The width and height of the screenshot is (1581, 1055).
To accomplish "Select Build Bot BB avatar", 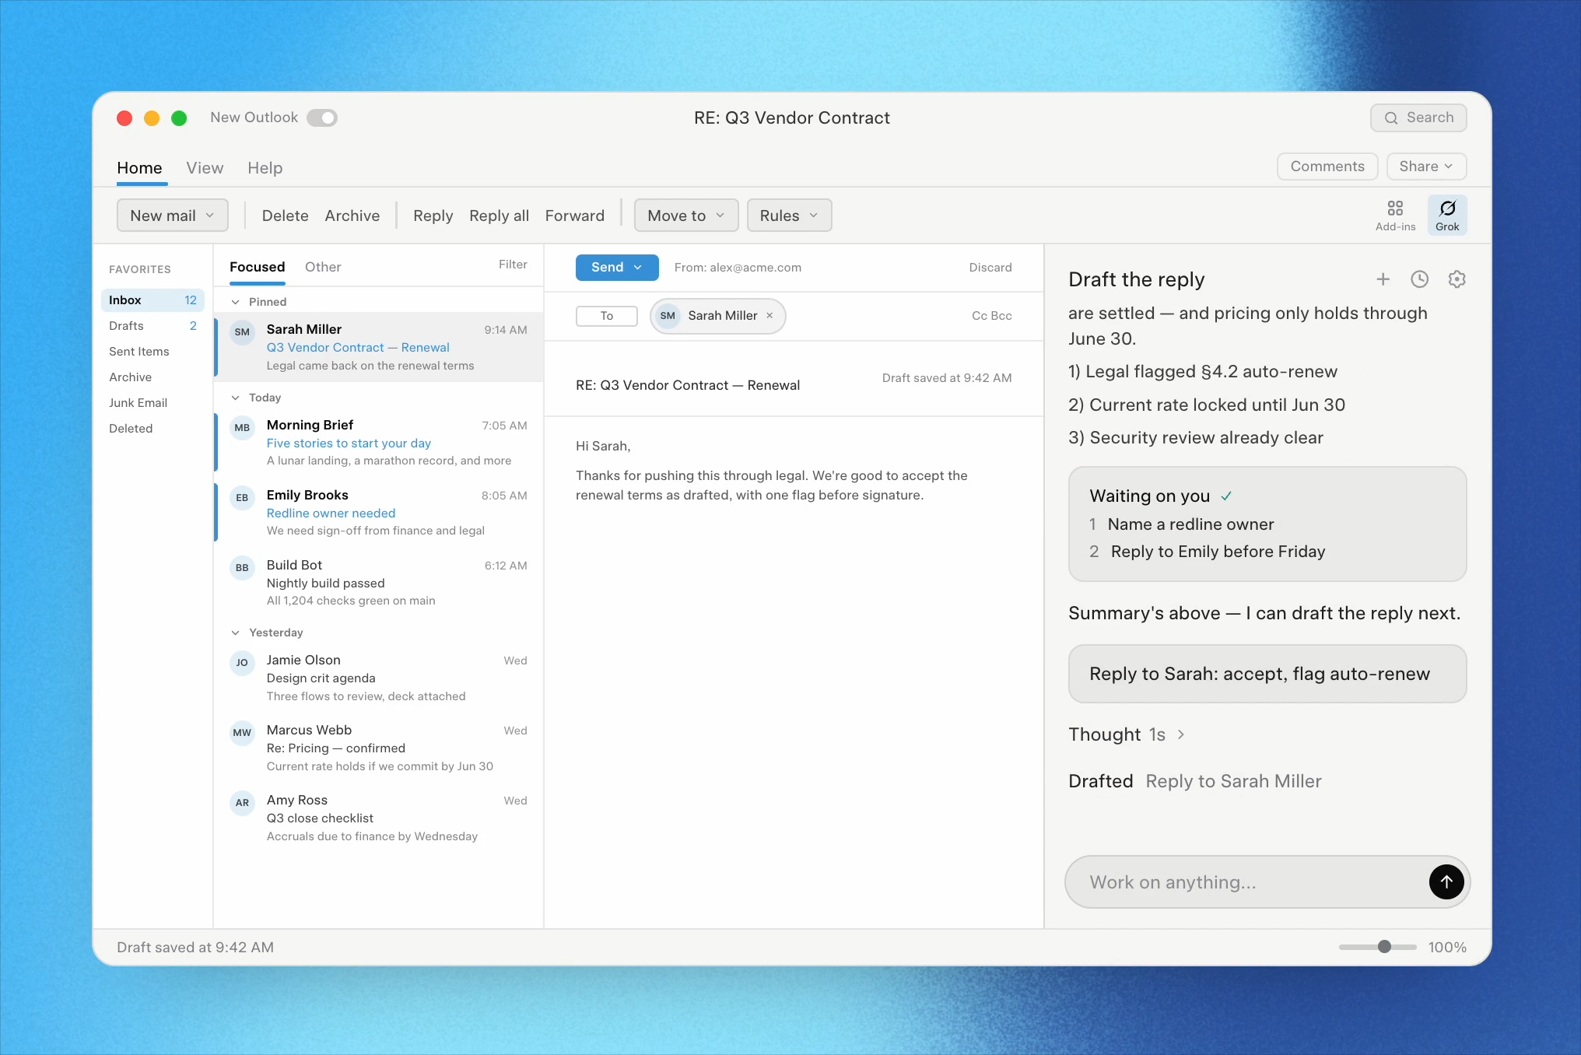I will [x=243, y=568].
